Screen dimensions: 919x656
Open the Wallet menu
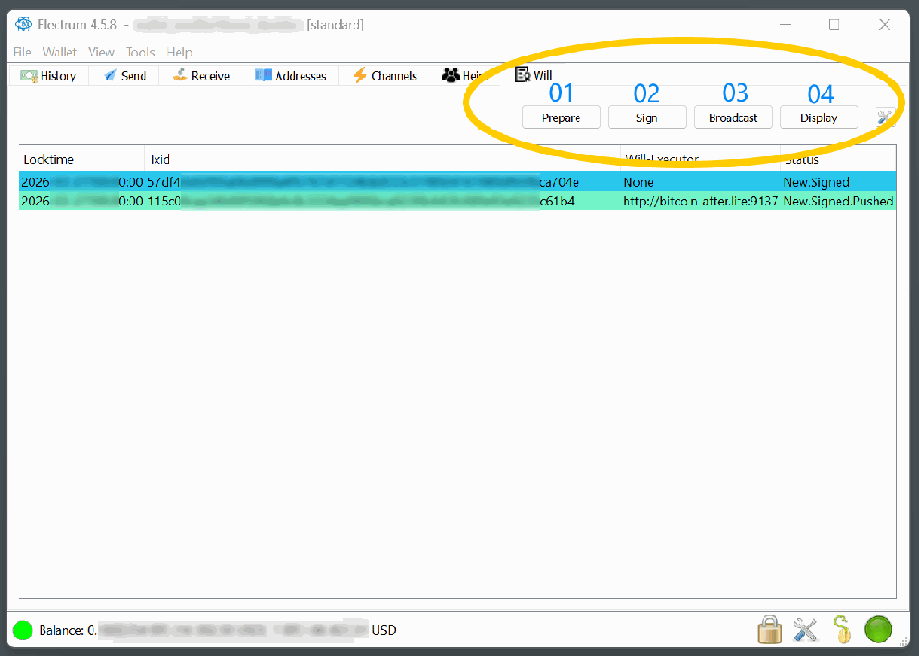[59, 52]
